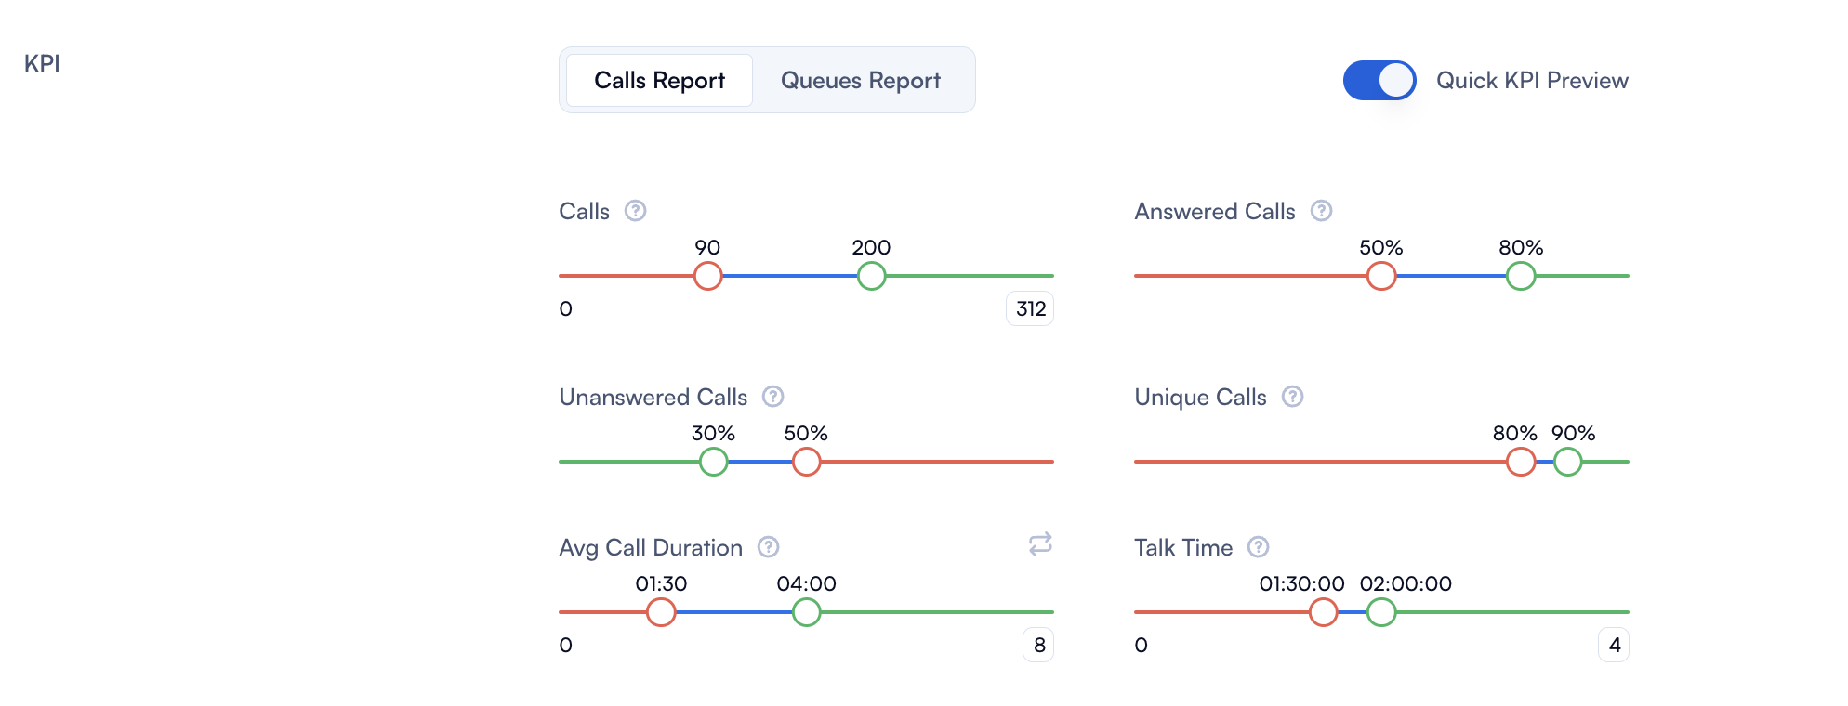Screen dimensions: 1848x706
Task: Click the Talk Time maximum value field 4
Action: coord(1614,645)
